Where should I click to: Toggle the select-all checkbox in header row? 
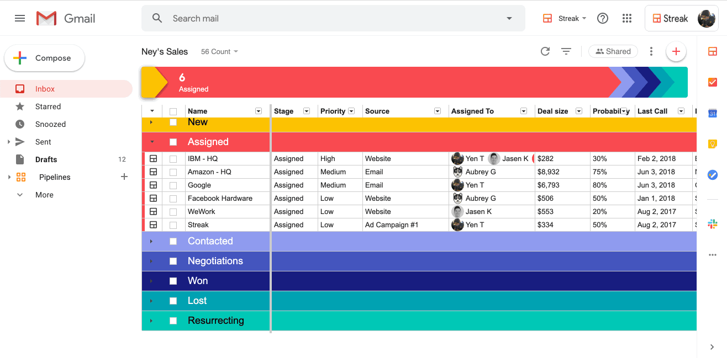tap(173, 111)
